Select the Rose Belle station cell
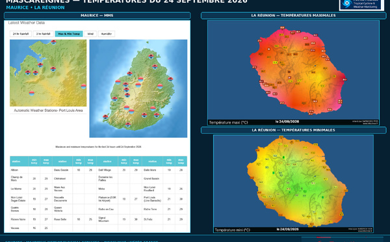This screenshot has width=390, height=242. coord(62,219)
